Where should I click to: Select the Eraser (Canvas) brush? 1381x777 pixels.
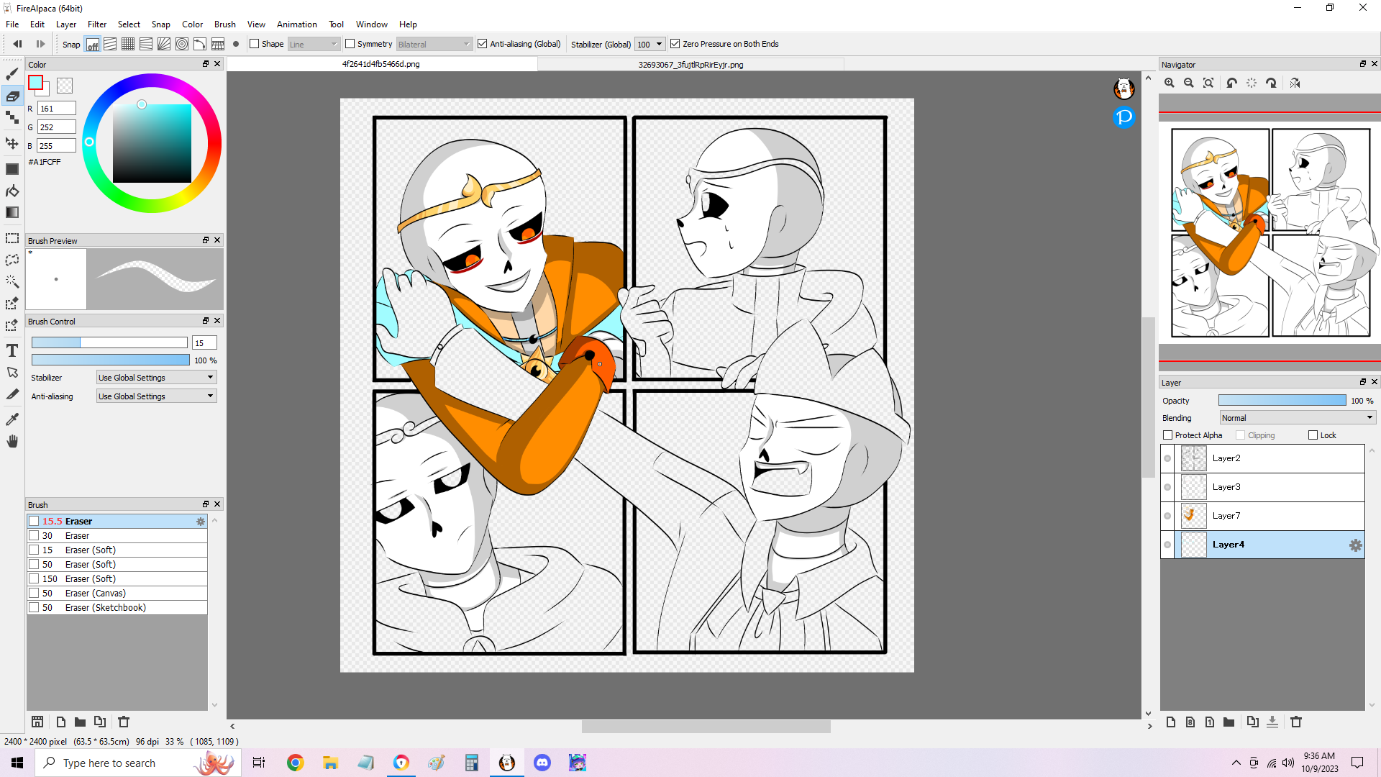[117, 594]
